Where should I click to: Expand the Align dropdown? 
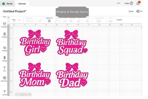[65, 21]
